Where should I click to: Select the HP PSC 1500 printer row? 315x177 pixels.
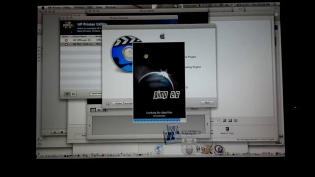(x=81, y=44)
